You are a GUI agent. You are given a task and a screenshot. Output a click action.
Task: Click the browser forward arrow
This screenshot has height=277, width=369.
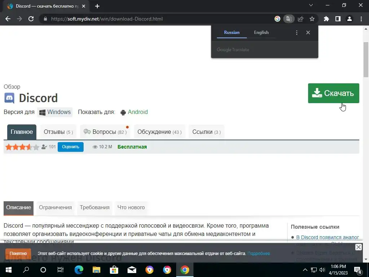point(19,19)
